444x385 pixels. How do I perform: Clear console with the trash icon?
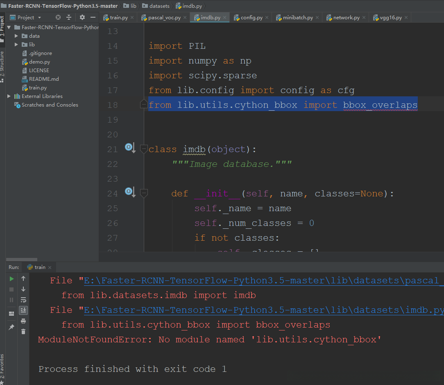pyautogui.click(x=23, y=332)
